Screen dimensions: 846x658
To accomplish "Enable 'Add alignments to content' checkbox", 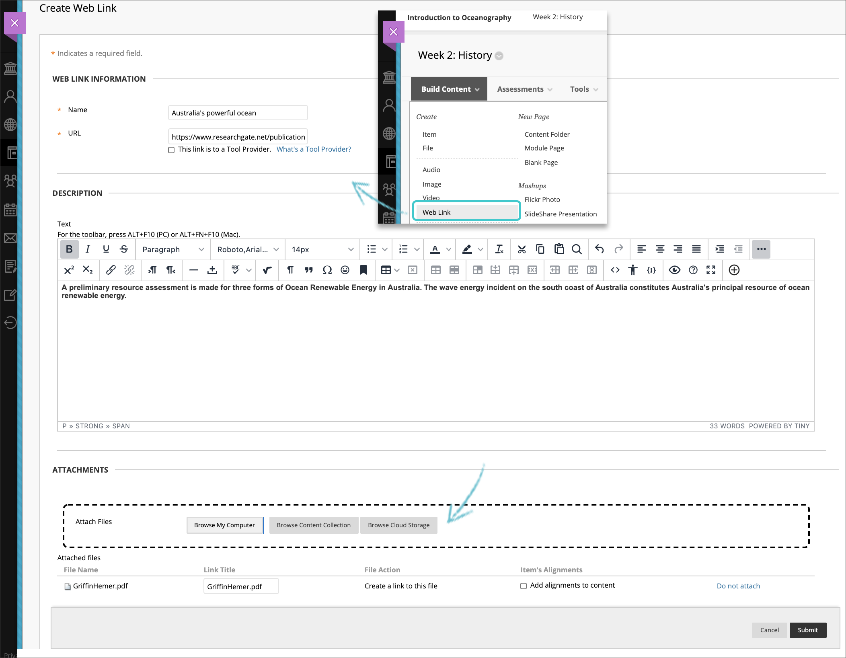I will coord(524,586).
